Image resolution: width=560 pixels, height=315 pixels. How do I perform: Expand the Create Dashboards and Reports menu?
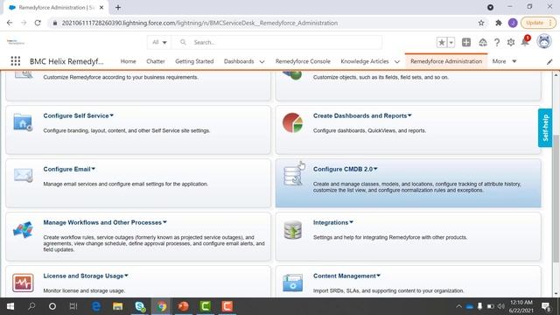coord(409,115)
